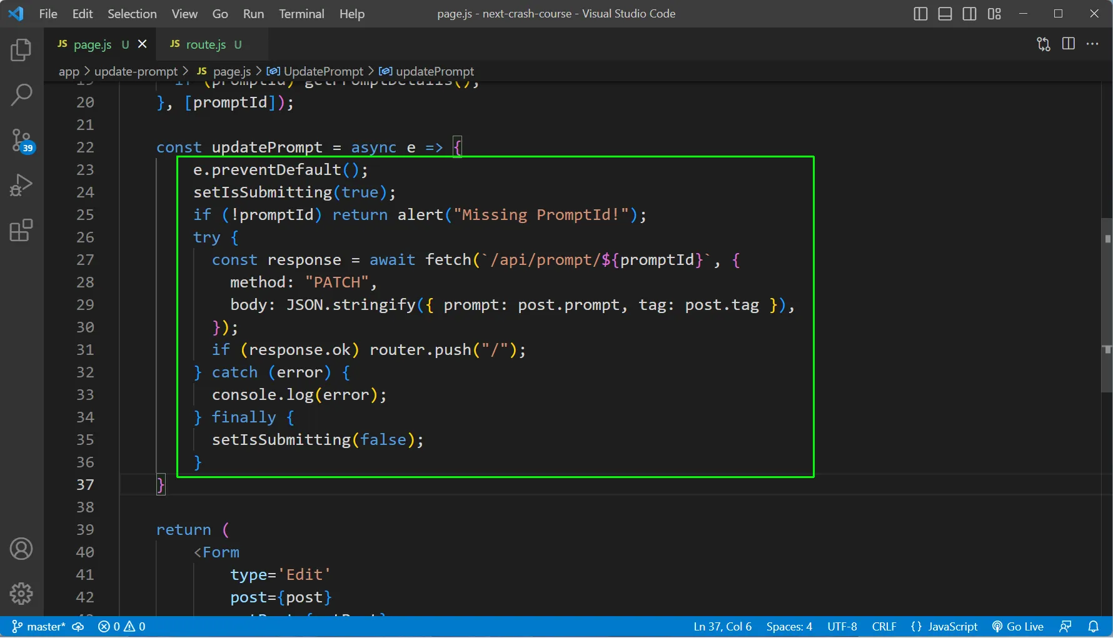The width and height of the screenshot is (1113, 638).
Task: Expand the app breadcrumb segment
Action: coord(69,71)
